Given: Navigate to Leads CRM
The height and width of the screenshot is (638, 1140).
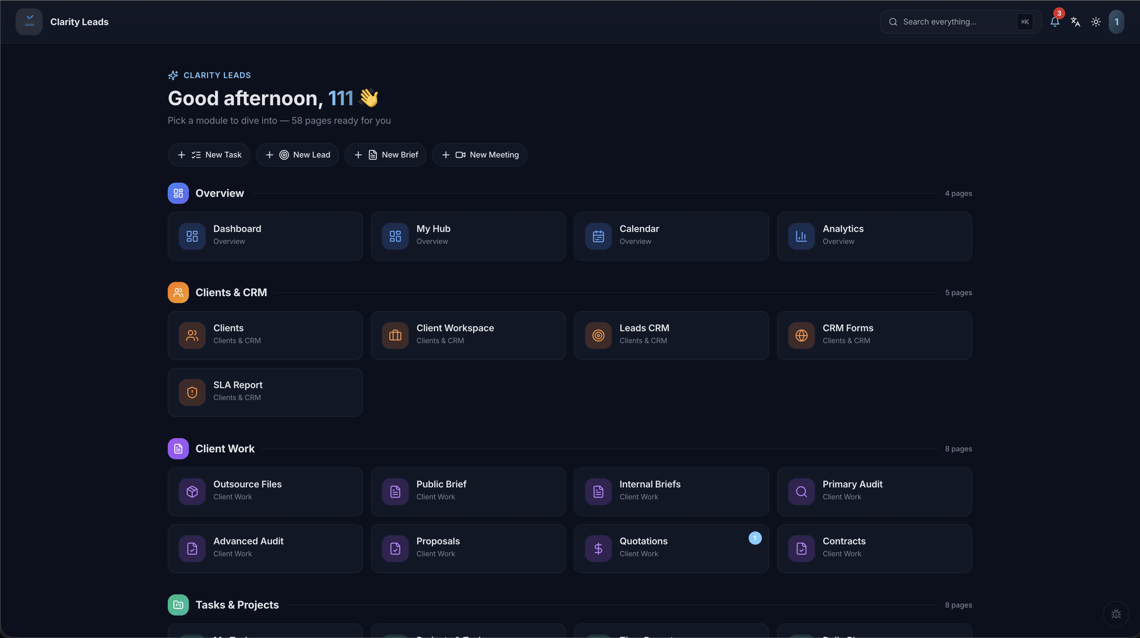Looking at the screenshot, I should 671,335.
